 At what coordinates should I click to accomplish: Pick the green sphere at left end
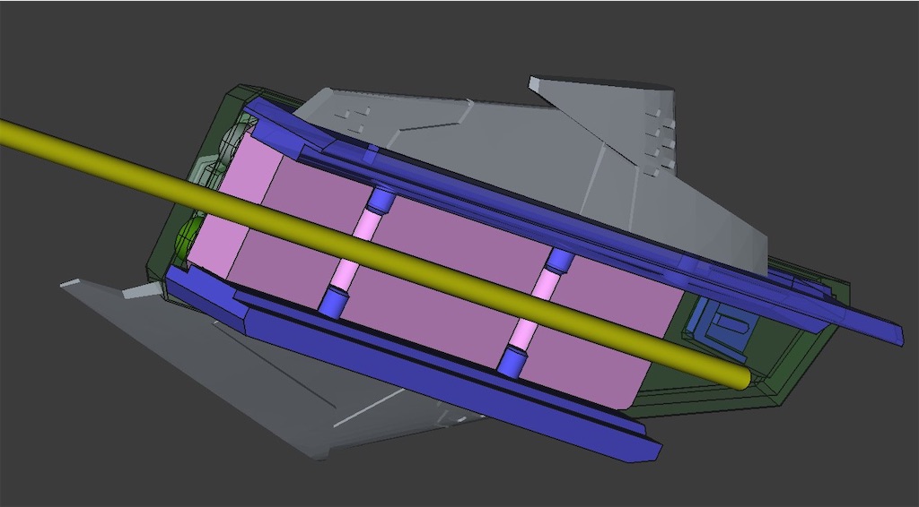point(187,236)
